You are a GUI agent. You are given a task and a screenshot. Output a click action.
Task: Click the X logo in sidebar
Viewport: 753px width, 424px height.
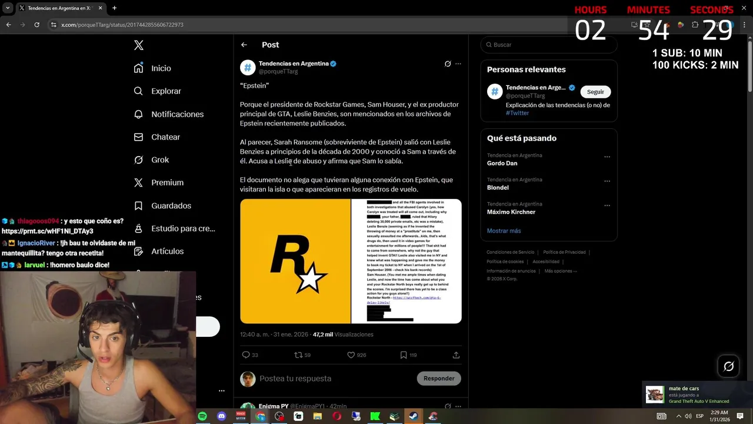coord(138,45)
